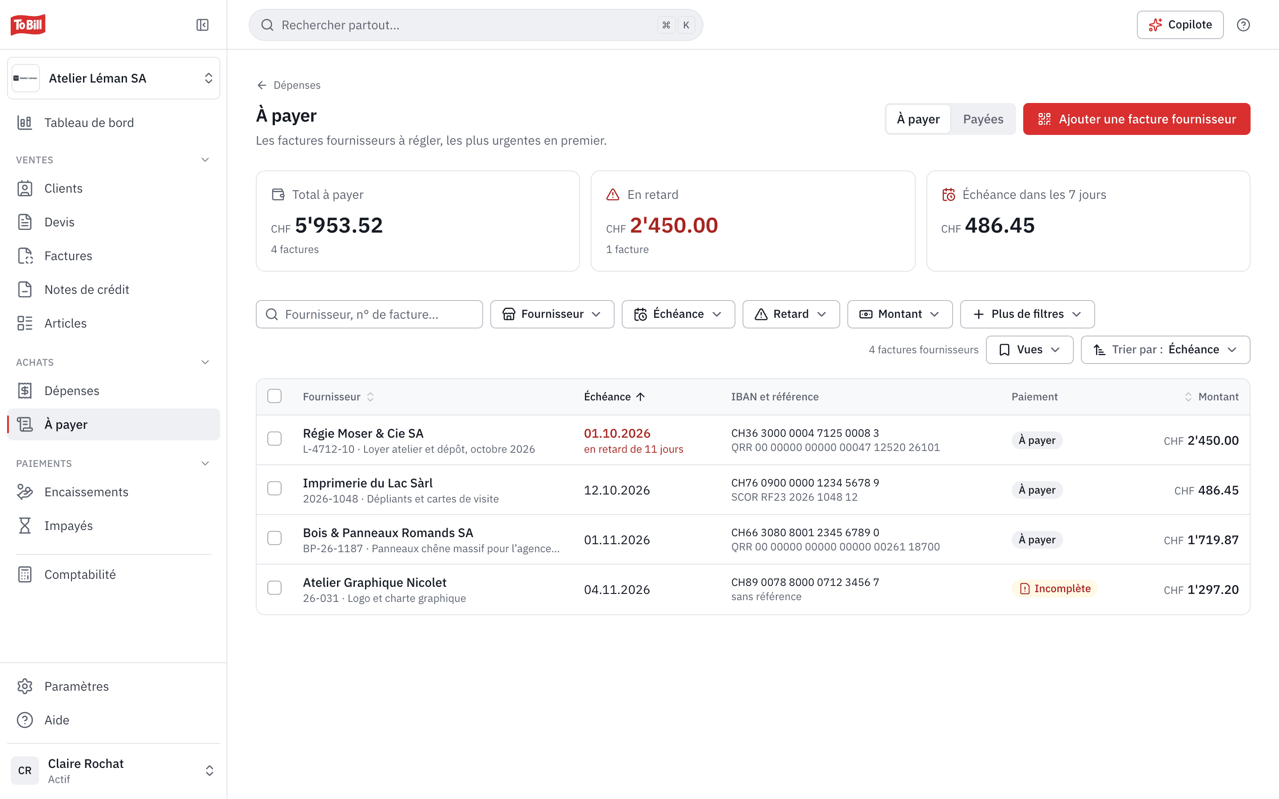Open Aide in the sidebar

click(x=114, y=720)
